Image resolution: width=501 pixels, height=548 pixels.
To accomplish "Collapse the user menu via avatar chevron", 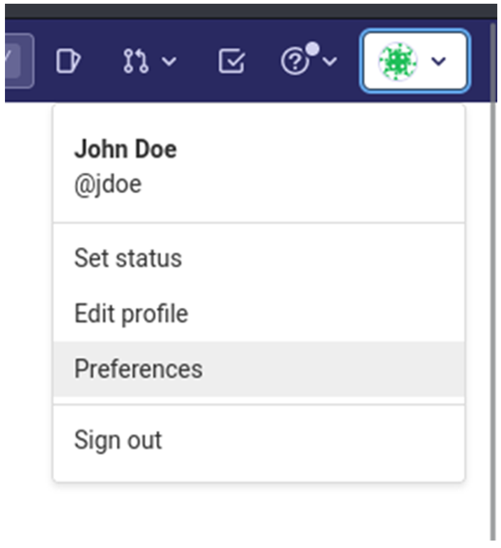I will pos(439,61).
